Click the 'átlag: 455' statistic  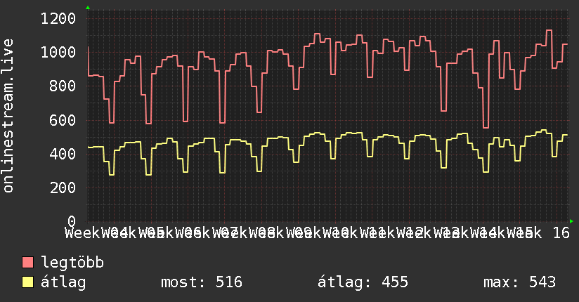point(363,282)
